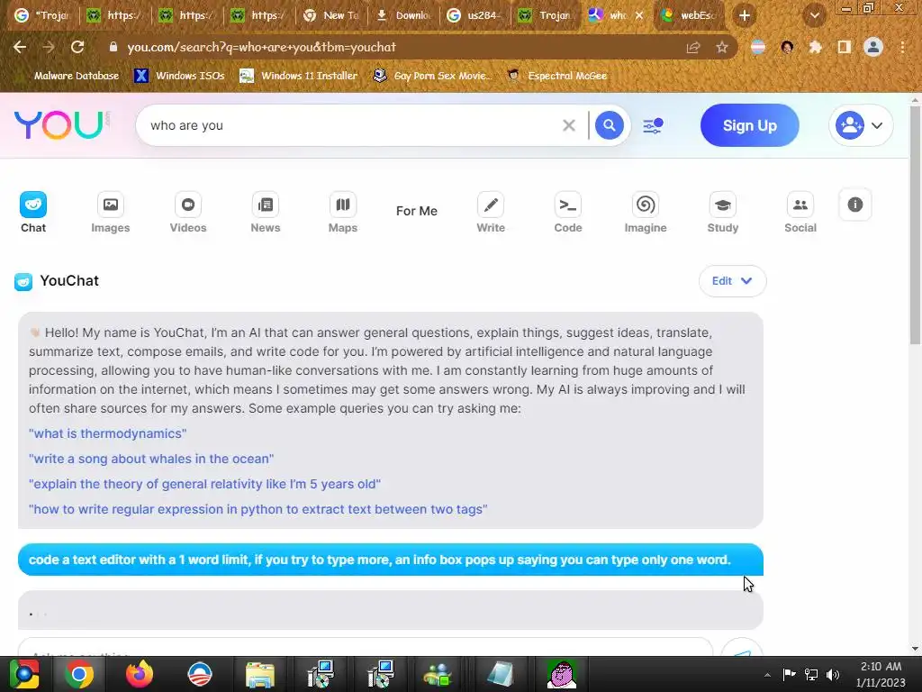Toggle the Chrome side panel icon
The width and height of the screenshot is (922, 692).
(845, 47)
